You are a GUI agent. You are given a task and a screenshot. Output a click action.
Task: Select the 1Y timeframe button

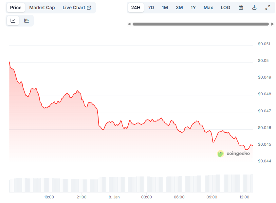(x=193, y=7)
